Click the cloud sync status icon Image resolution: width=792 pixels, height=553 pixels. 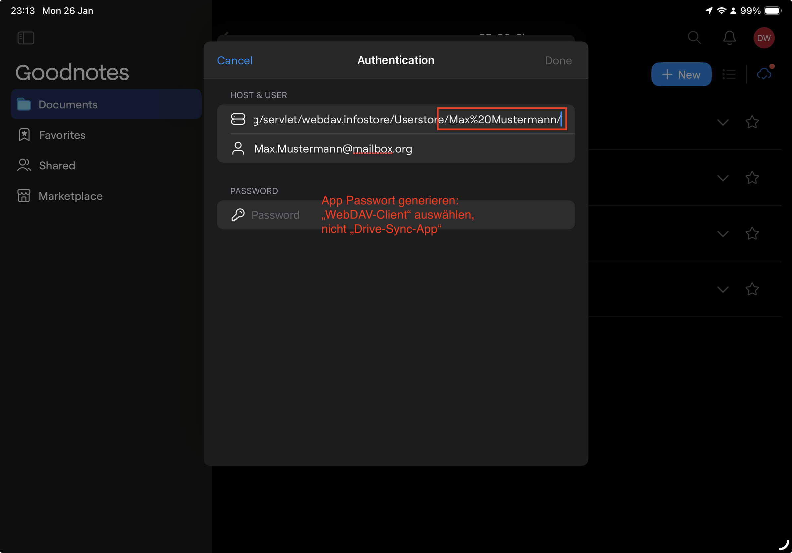[764, 74]
